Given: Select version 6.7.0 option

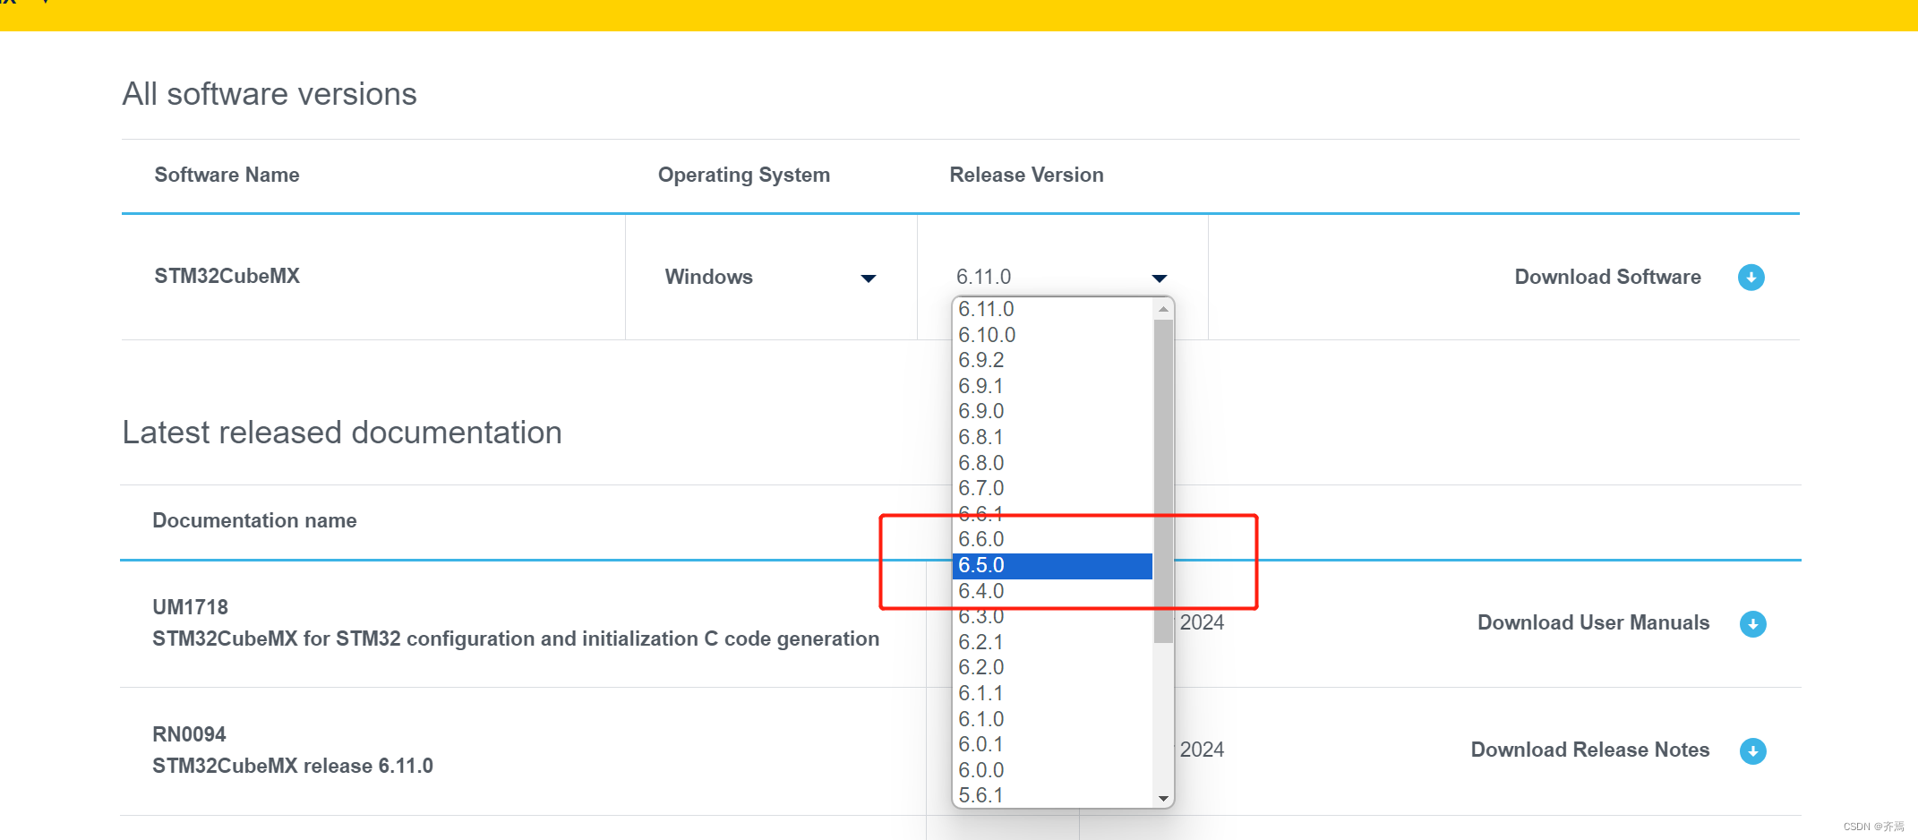Looking at the screenshot, I should (1053, 488).
